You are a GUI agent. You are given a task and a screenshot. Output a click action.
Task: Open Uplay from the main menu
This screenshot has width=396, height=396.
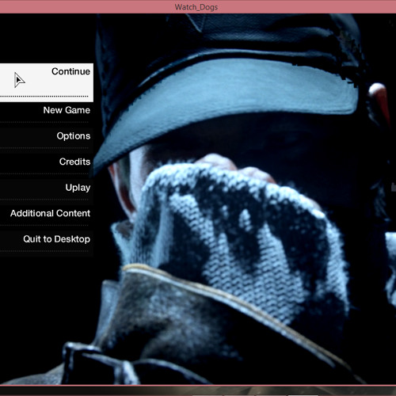[47, 188]
